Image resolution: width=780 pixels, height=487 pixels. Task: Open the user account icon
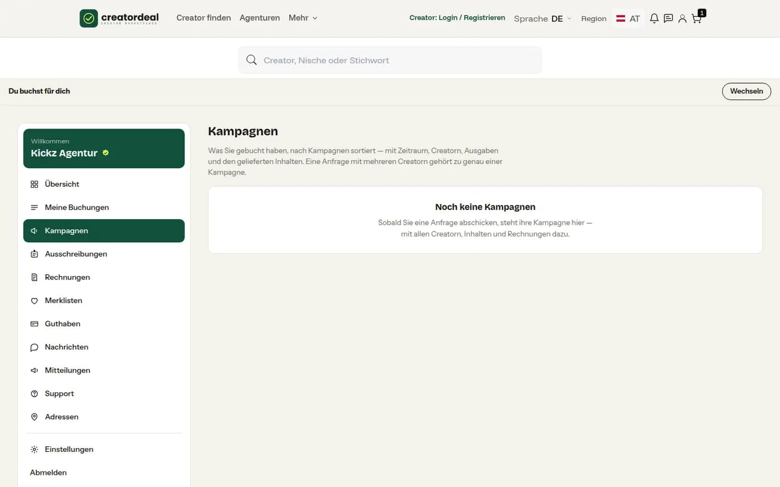682,18
